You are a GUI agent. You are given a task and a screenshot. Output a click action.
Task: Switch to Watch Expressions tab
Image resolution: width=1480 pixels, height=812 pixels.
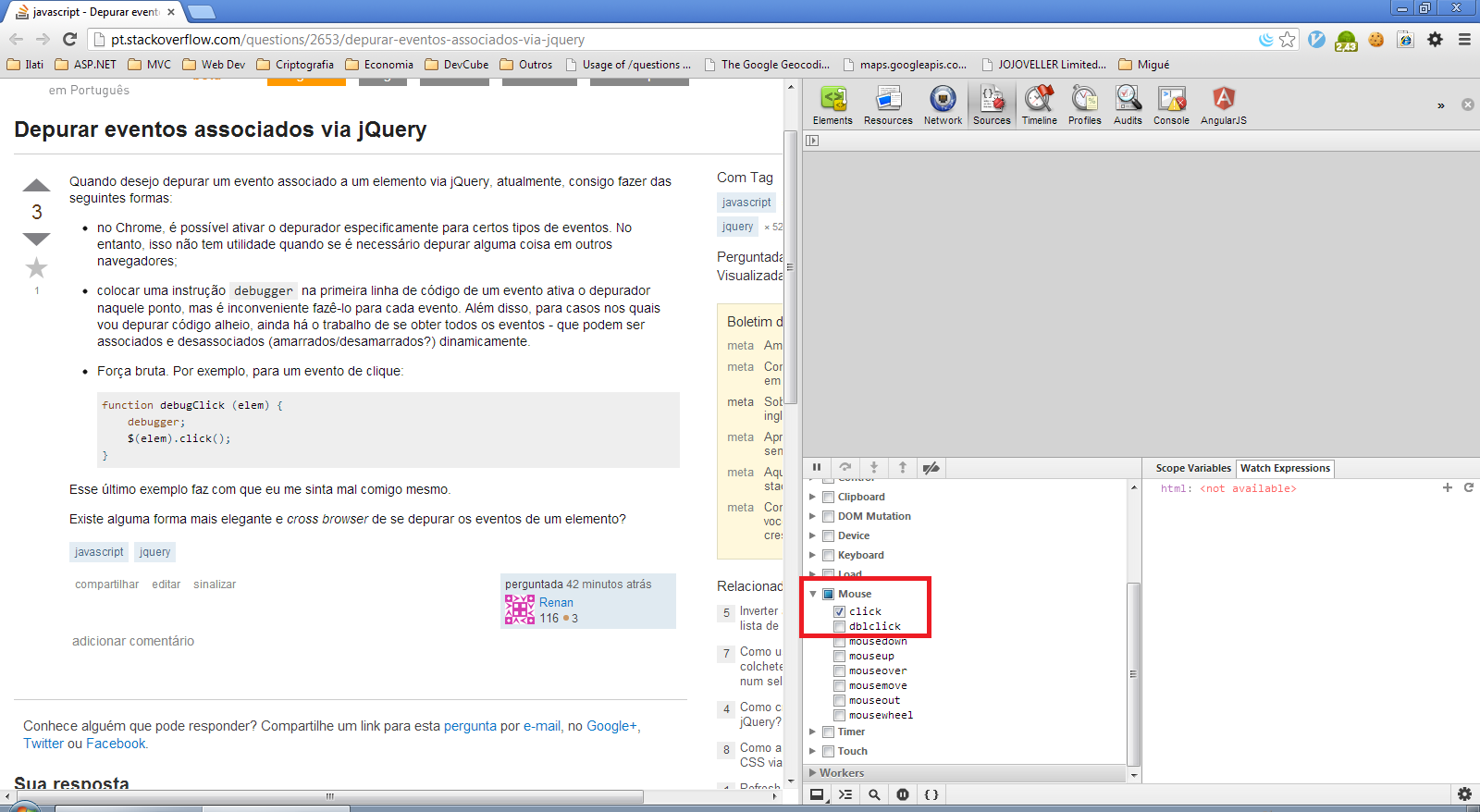pos(1285,468)
